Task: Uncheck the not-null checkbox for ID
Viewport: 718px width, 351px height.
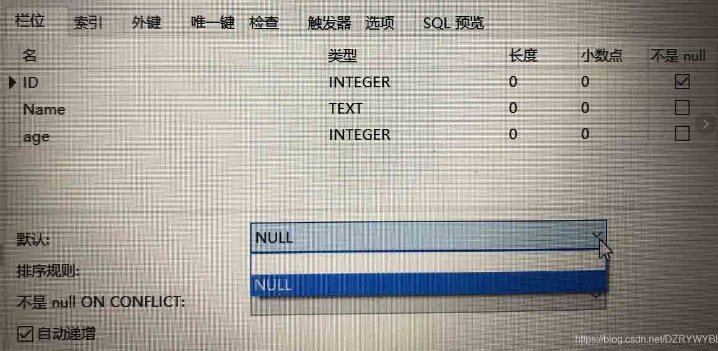Action: click(682, 82)
